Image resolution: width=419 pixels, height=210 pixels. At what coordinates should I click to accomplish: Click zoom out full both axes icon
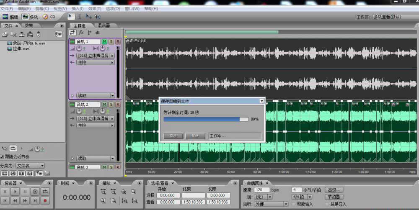pyautogui.click(x=123, y=192)
